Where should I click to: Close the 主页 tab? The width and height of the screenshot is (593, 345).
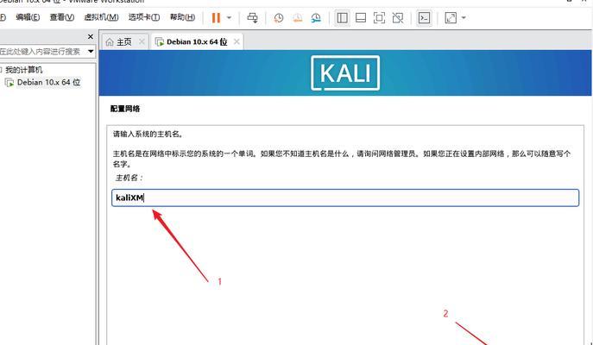tap(142, 41)
